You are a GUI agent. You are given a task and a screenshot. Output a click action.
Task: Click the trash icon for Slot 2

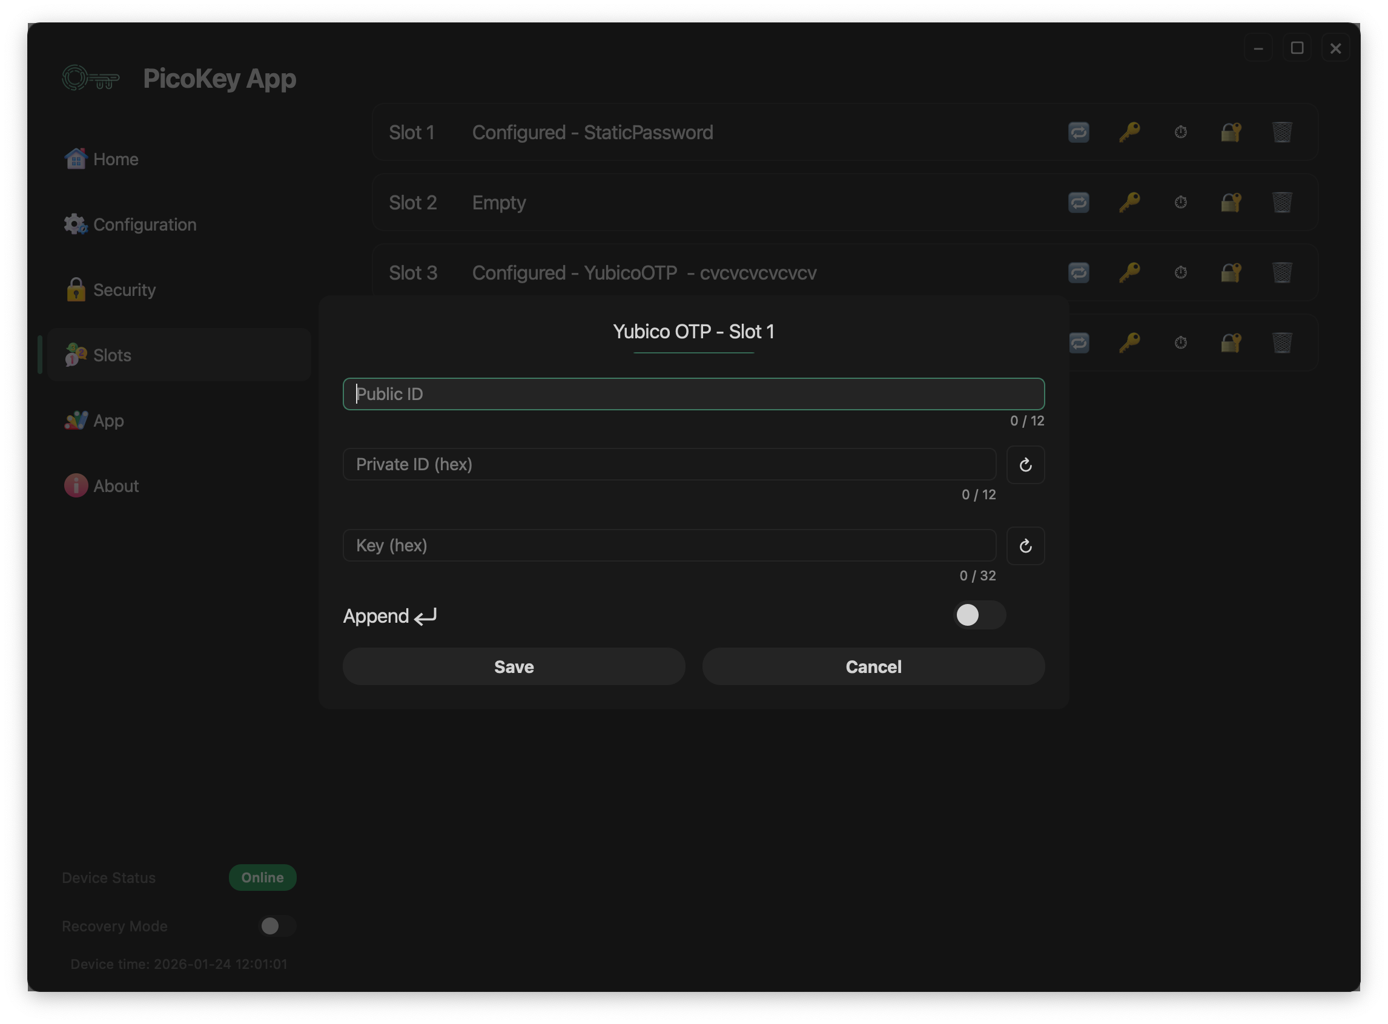click(x=1282, y=202)
